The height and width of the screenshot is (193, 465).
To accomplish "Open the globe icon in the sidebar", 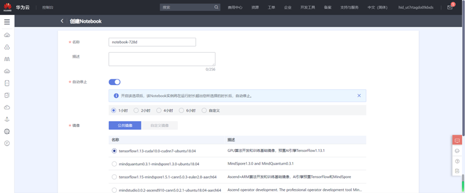I will click(7, 131).
